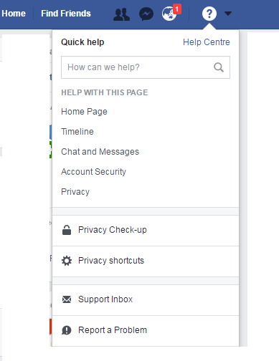279x361 pixels.
Task: Click the question mark Quick Help icon
Action: (209, 14)
